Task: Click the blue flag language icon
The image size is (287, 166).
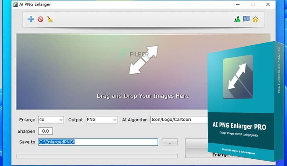Action: tap(246, 19)
